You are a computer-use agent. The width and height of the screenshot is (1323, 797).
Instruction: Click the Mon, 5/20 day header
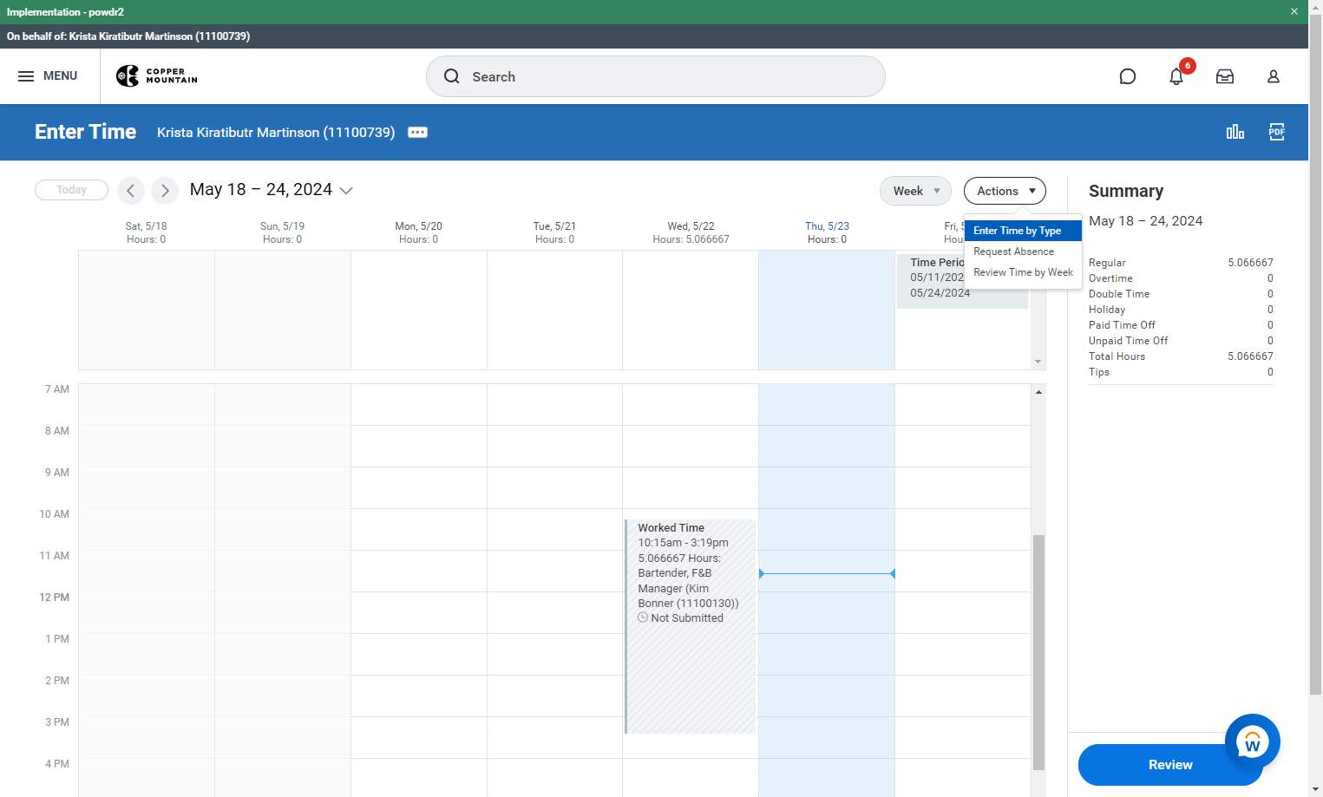[x=418, y=232]
